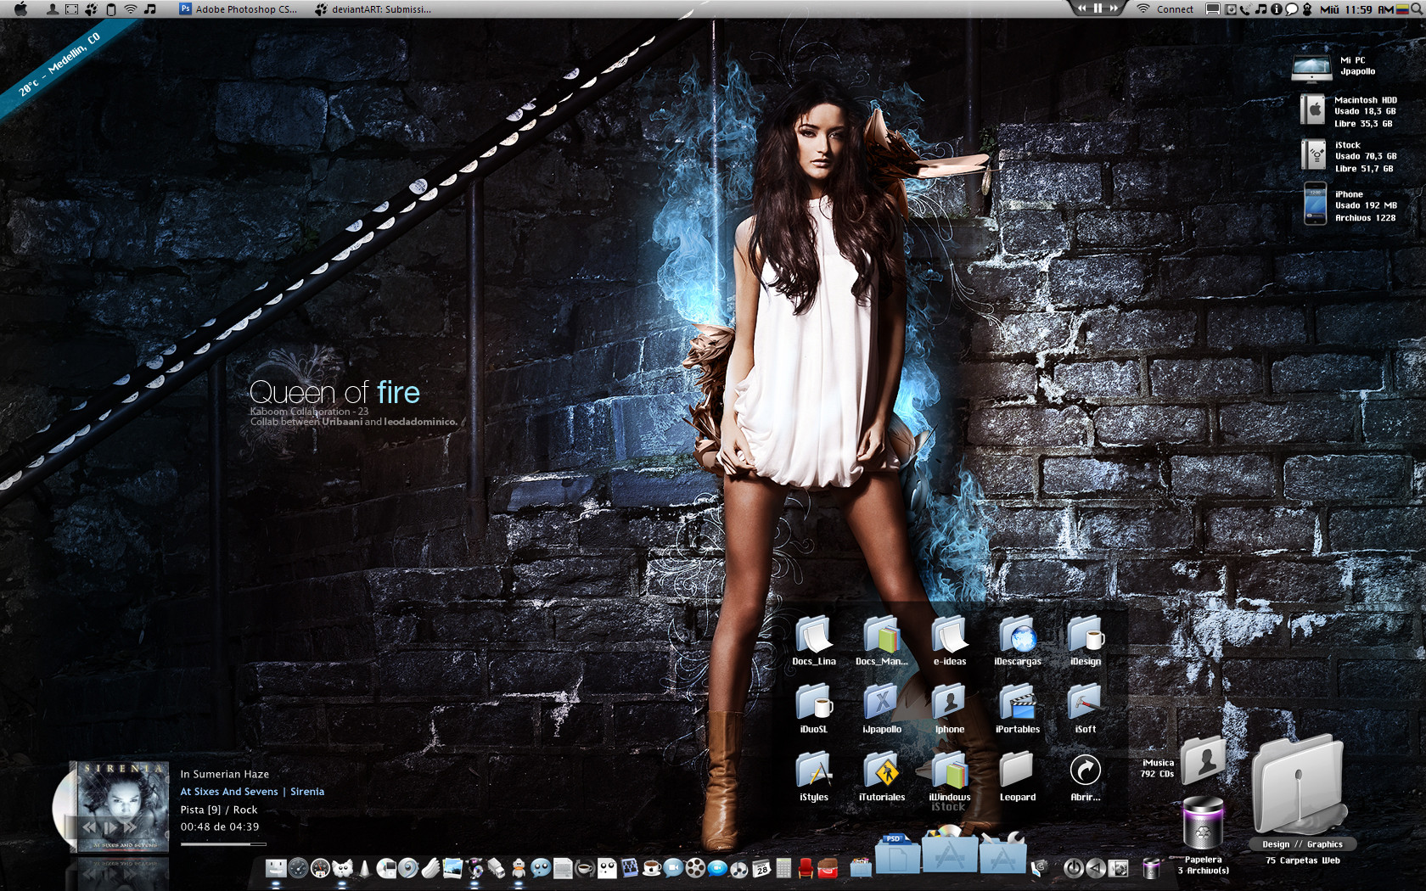Screen dimensions: 1426x891
Task: Click rewind on the album art widget
Action: click(90, 827)
